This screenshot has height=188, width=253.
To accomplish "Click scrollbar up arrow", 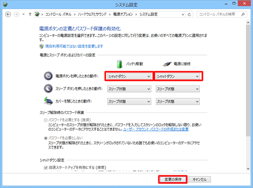I will [x=248, y=22].
